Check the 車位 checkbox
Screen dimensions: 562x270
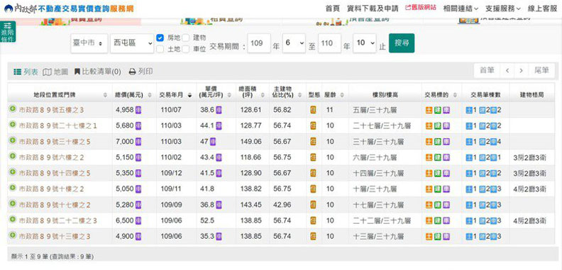(x=186, y=49)
